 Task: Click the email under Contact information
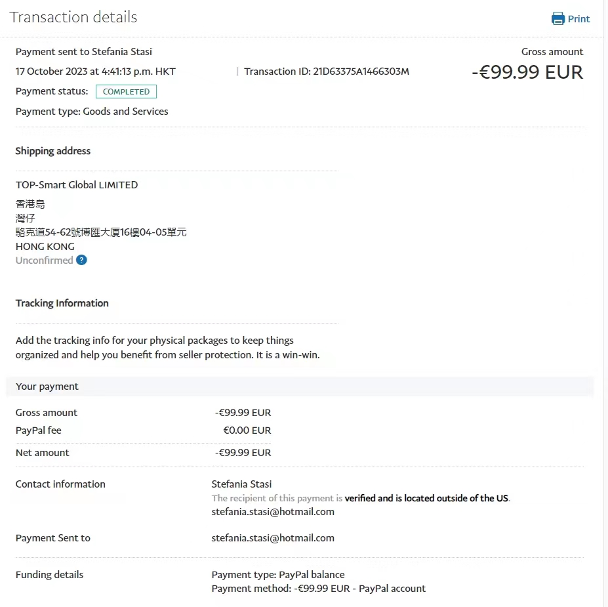point(273,512)
